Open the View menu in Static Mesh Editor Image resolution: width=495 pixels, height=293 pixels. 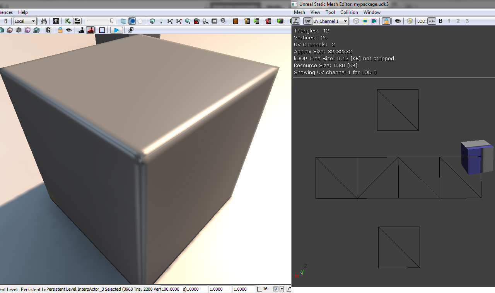[315, 12]
